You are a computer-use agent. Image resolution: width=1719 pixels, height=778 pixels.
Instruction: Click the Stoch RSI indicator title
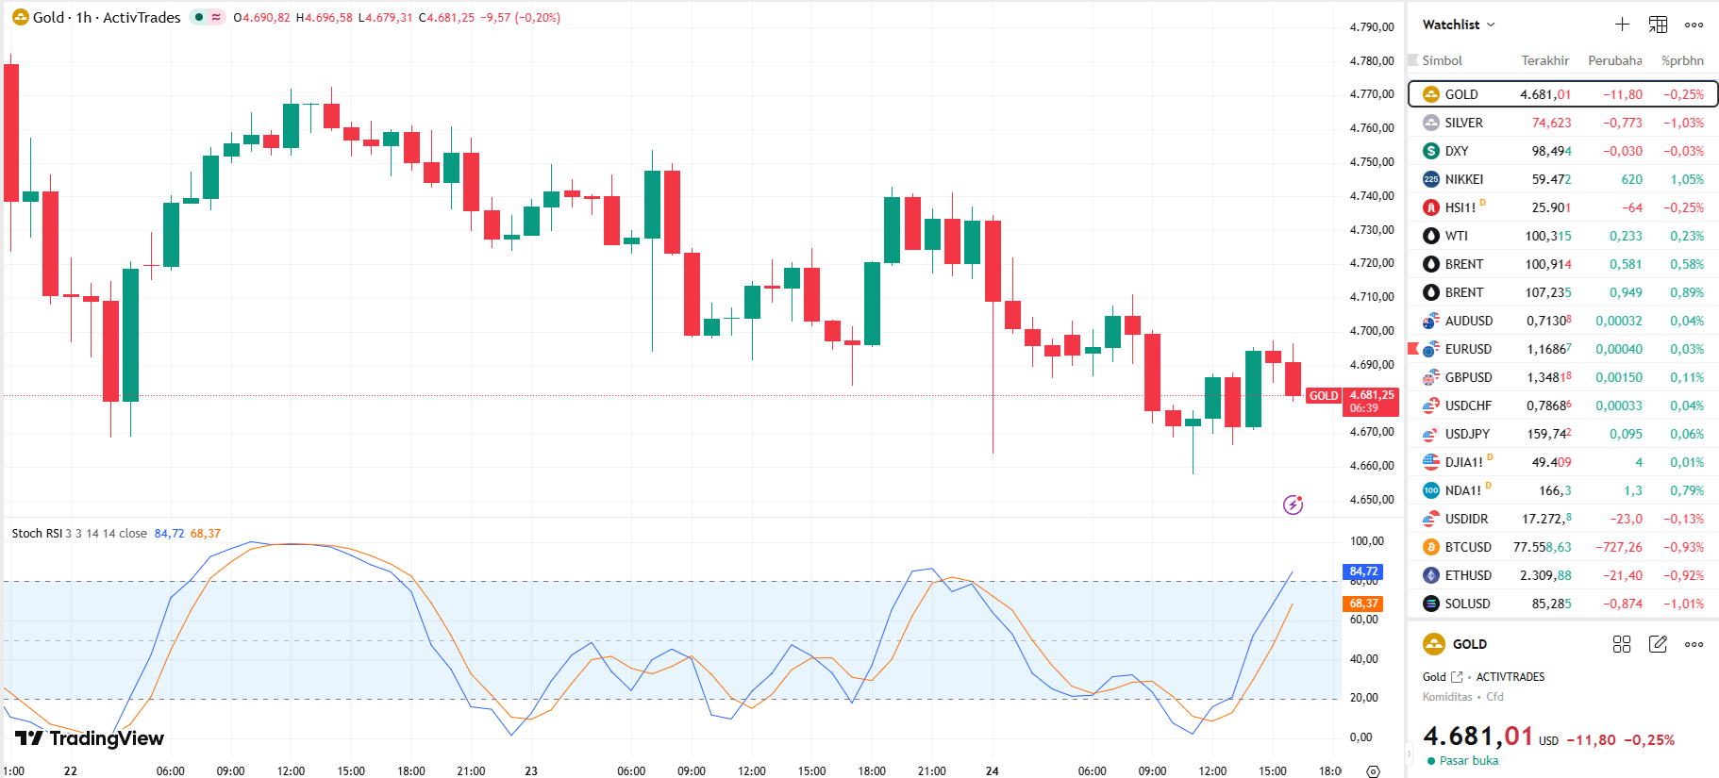pos(37,534)
